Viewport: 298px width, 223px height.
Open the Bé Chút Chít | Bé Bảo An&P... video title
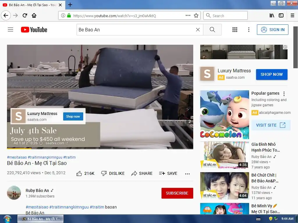pyautogui.click(x=265, y=178)
